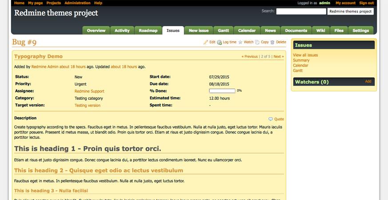Click the Typography Demo subject heading
The width and height of the screenshot is (388, 200).
click(38, 56)
